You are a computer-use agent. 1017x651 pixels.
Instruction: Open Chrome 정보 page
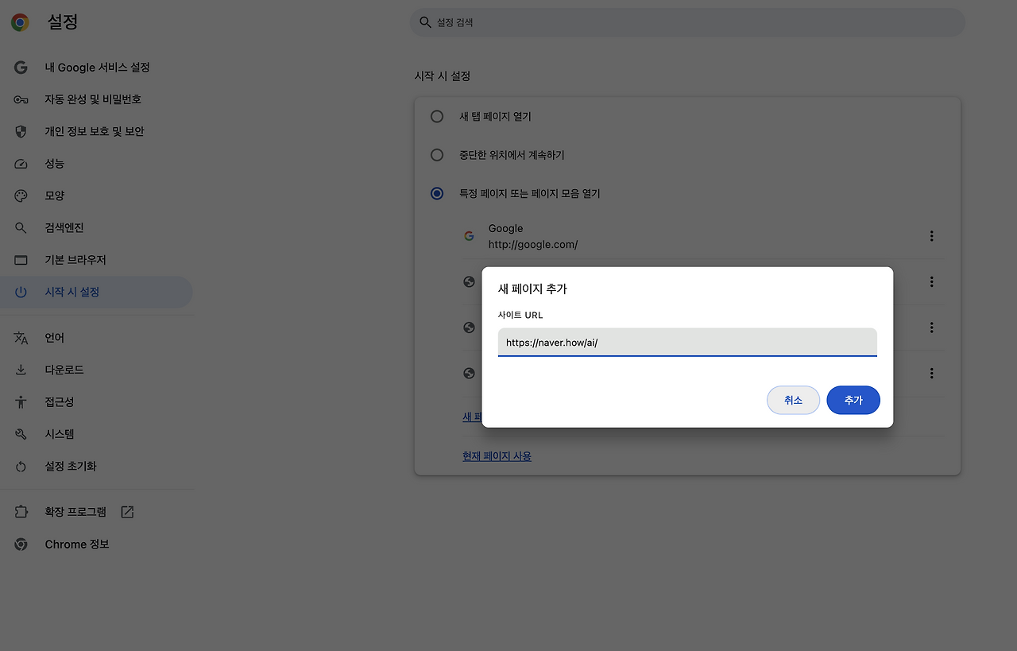coord(96,544)
